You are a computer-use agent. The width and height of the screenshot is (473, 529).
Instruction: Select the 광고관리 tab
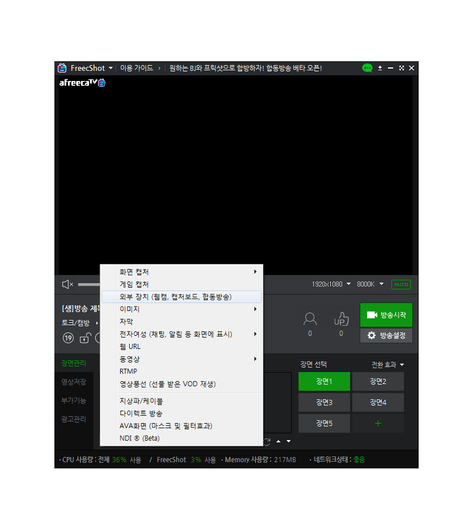[x=74, y=419]
